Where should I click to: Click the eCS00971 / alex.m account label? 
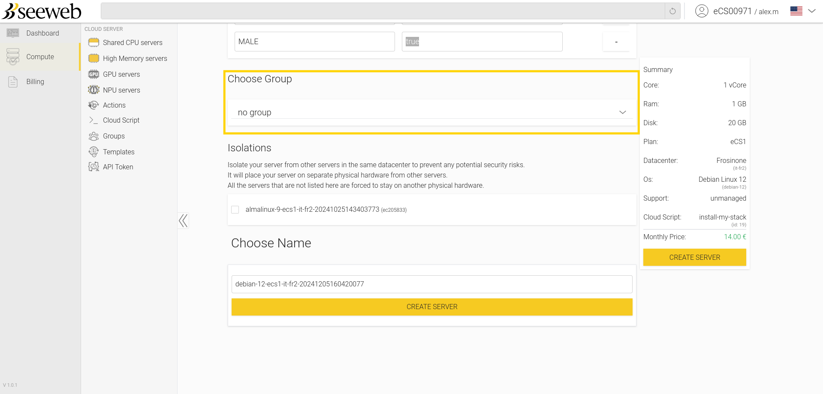pyautogui.click(x=746, y=12)
